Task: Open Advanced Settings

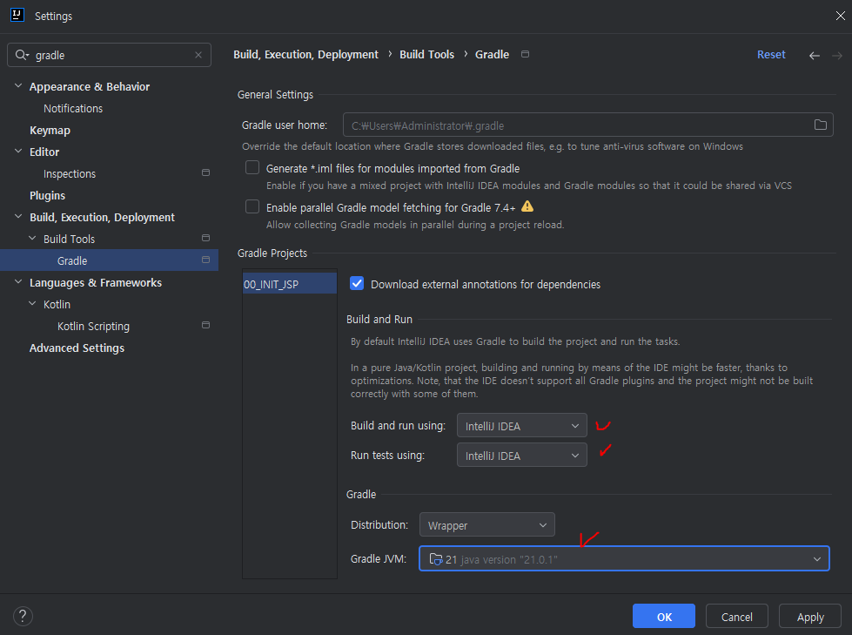Action: [77, 348]
